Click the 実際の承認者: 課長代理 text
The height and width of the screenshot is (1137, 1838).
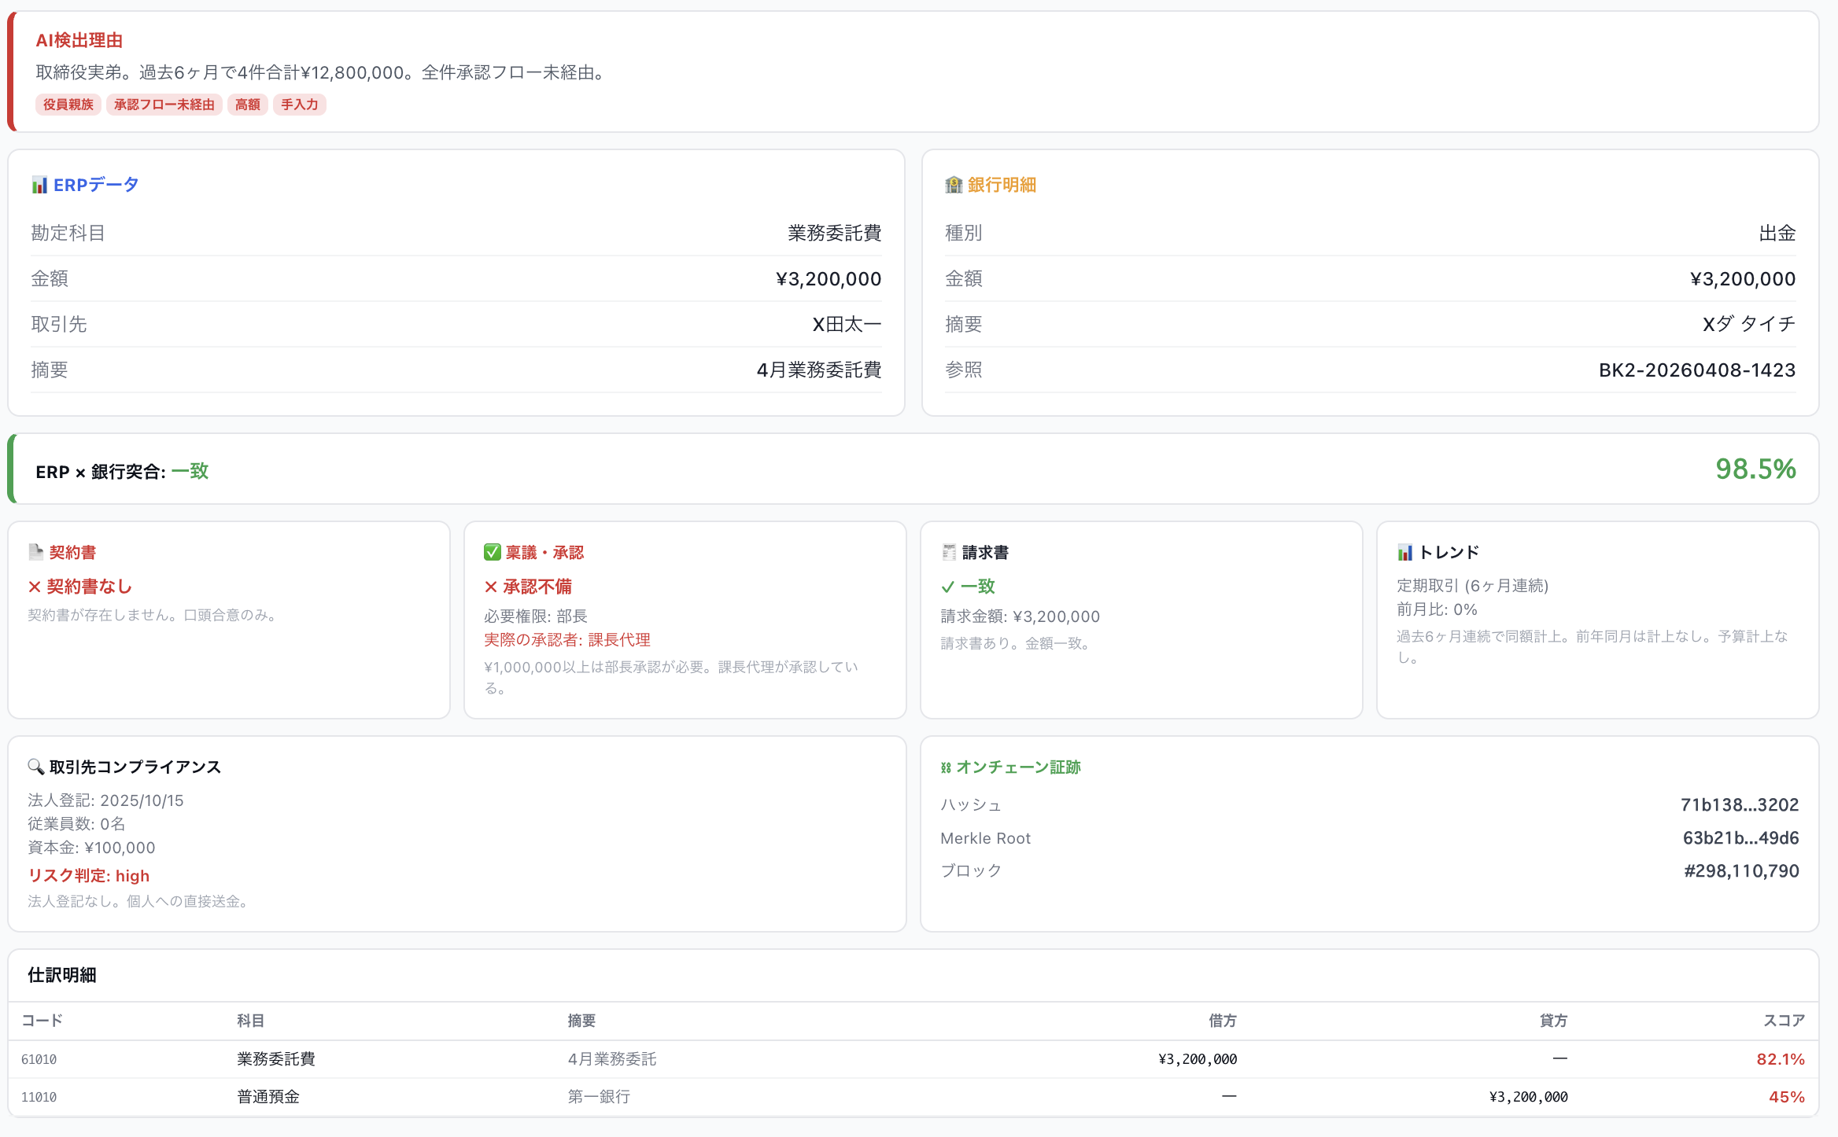point(567,640)
